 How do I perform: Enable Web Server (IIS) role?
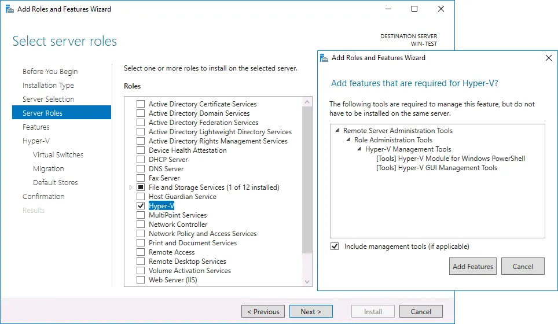[x=141, y=280]
